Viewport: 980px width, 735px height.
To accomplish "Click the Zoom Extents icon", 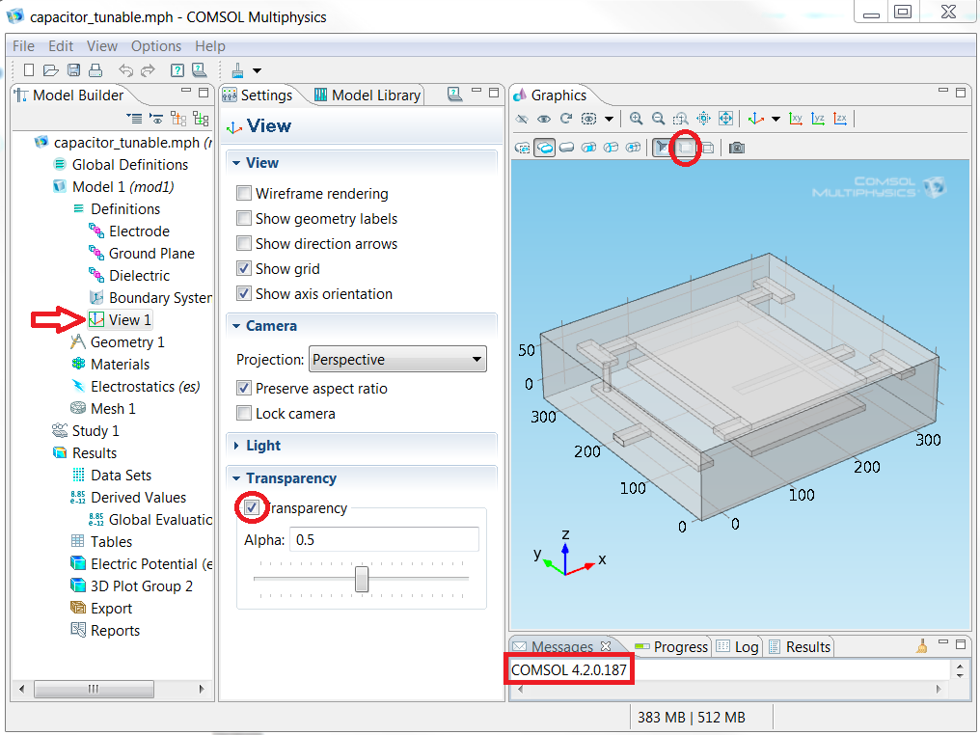I will [725, 119].
